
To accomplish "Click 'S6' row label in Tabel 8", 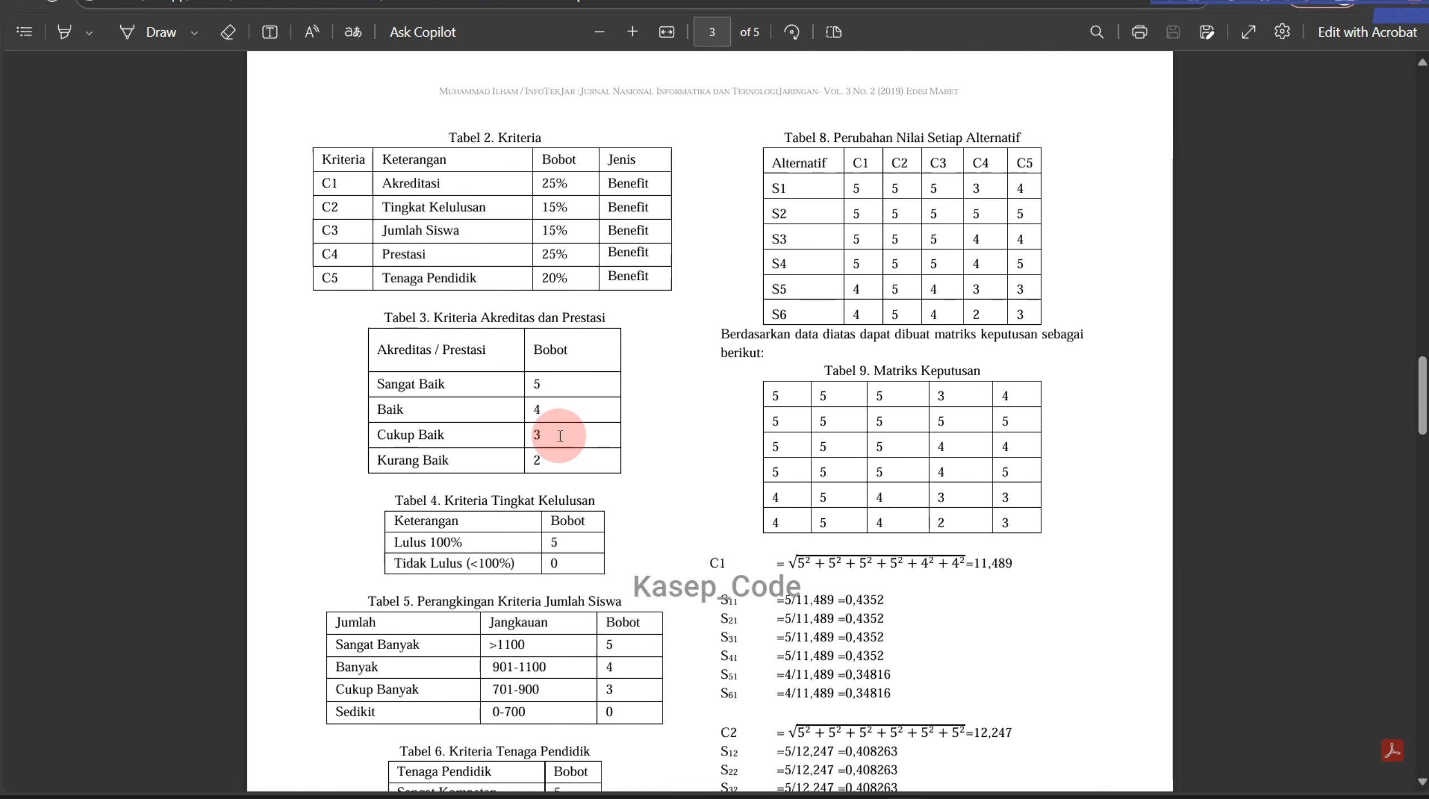I will [779, 314].
